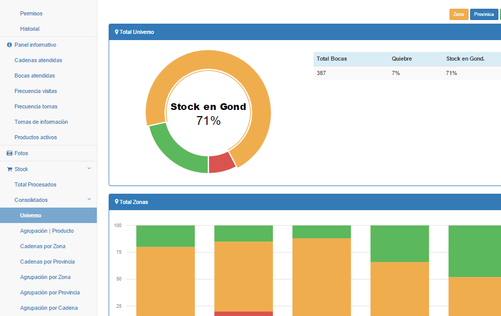The height and width of the screenshot is (316, 501).
Task: Open Agrupación por Provincia
Action: click(x=50, y=292)
